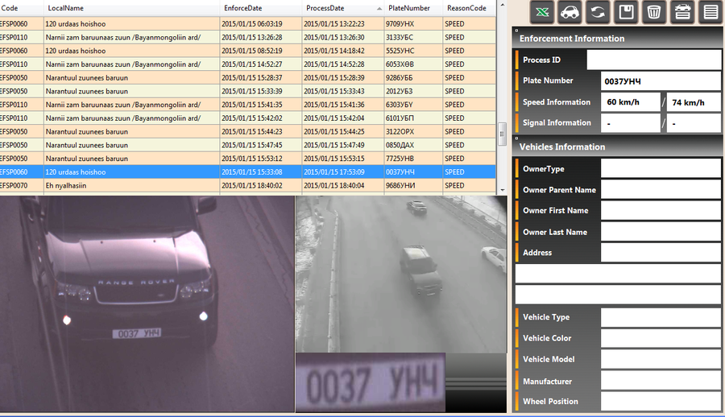Click the Owner Parent Name field
This screenshot has height=417, width=725.
[661, 189]
